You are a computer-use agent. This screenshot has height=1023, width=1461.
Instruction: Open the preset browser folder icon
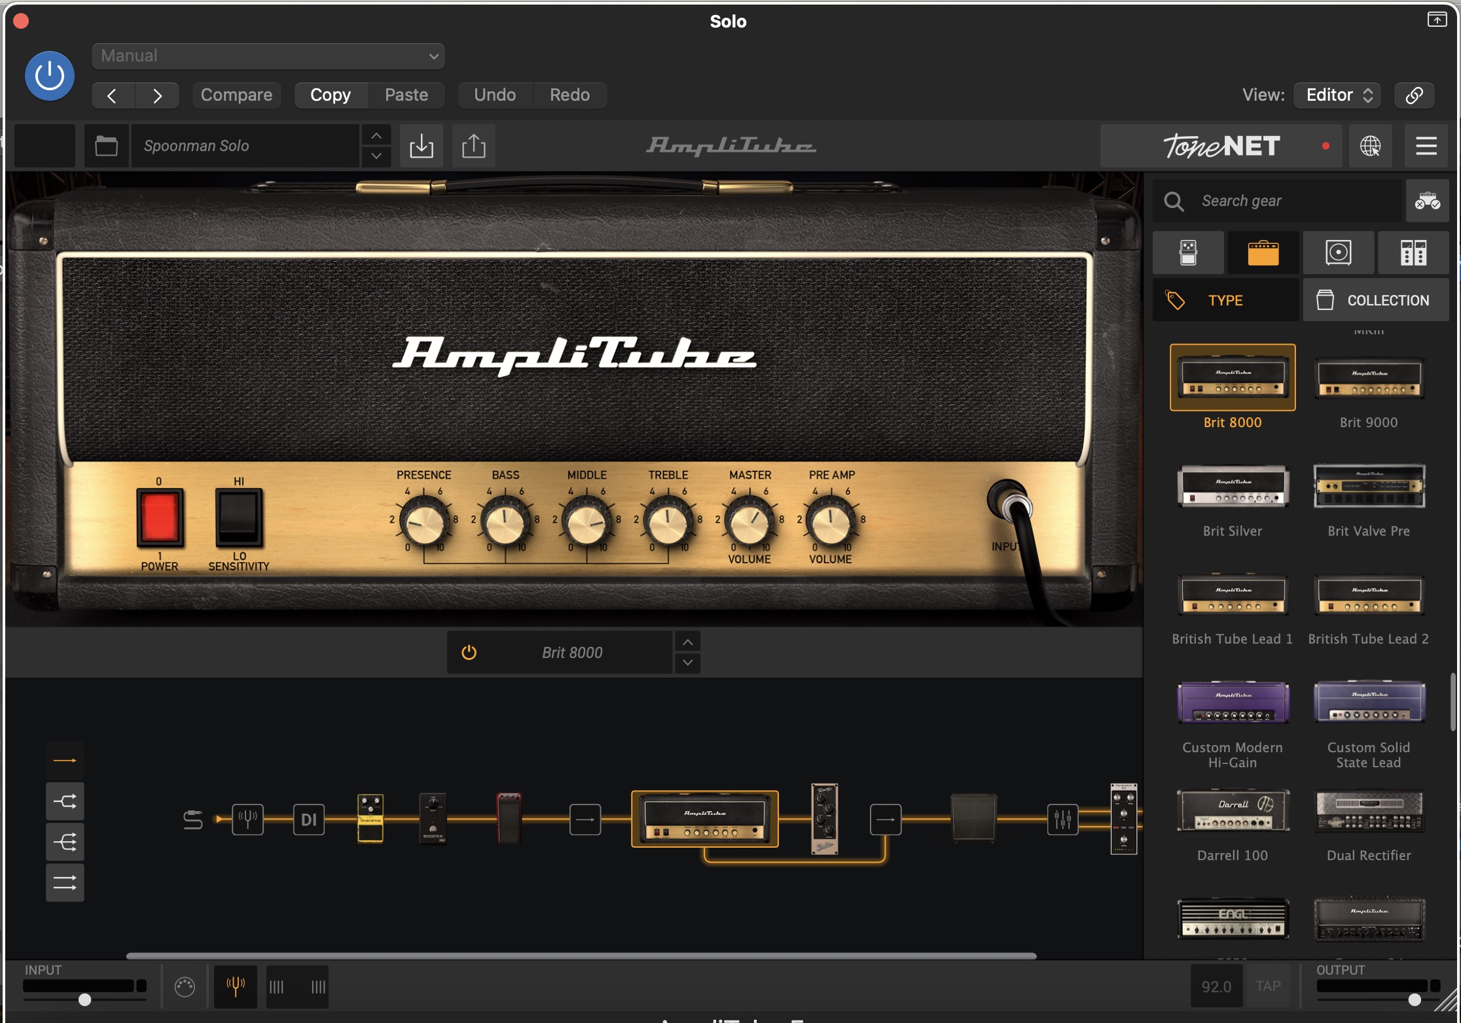tap(106, 146)
